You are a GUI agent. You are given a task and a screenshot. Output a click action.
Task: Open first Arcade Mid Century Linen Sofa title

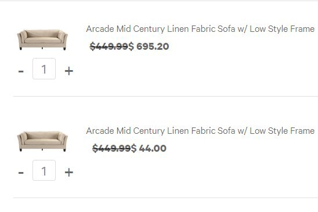point(200,29)
